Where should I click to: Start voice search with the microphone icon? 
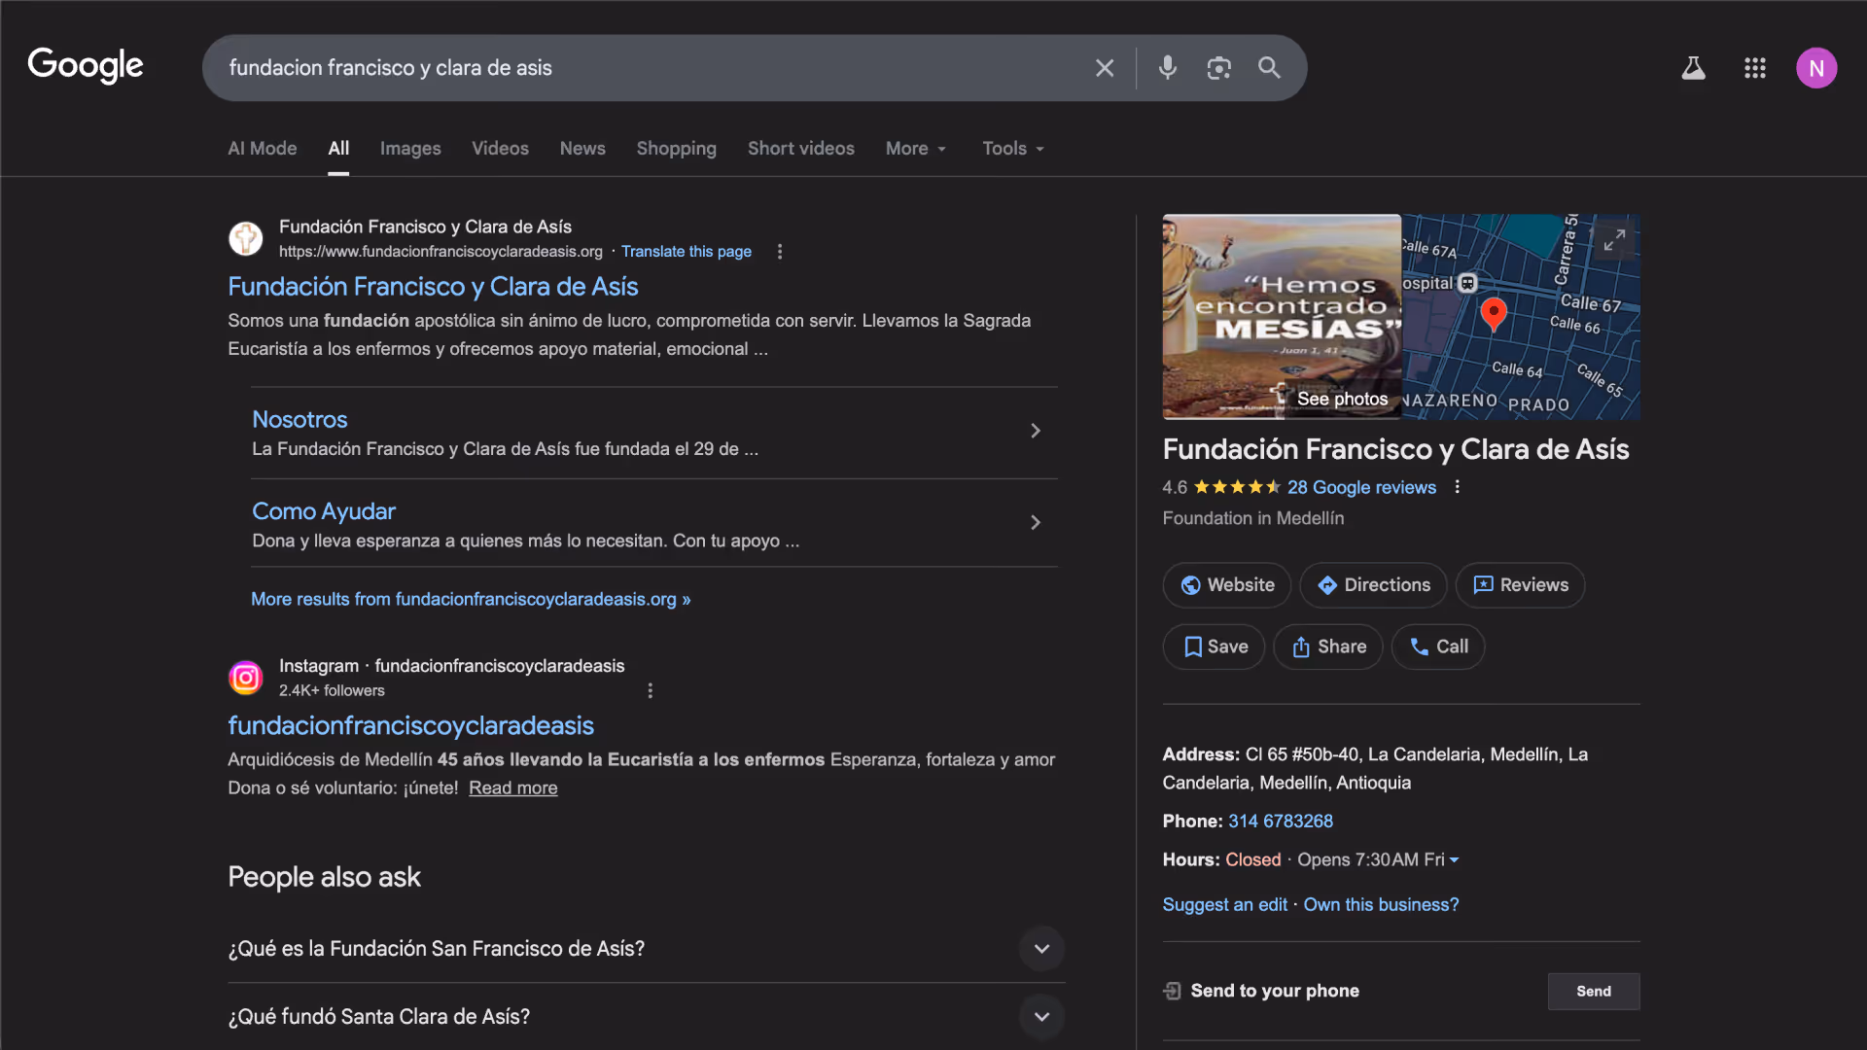[1168, 68]
